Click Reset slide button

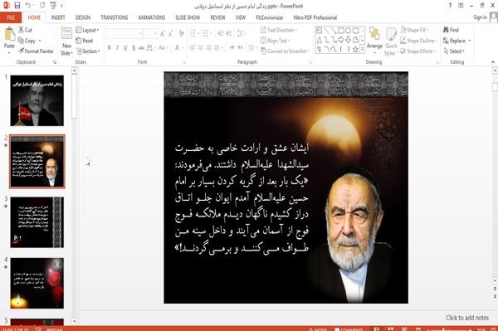(85, 41)
